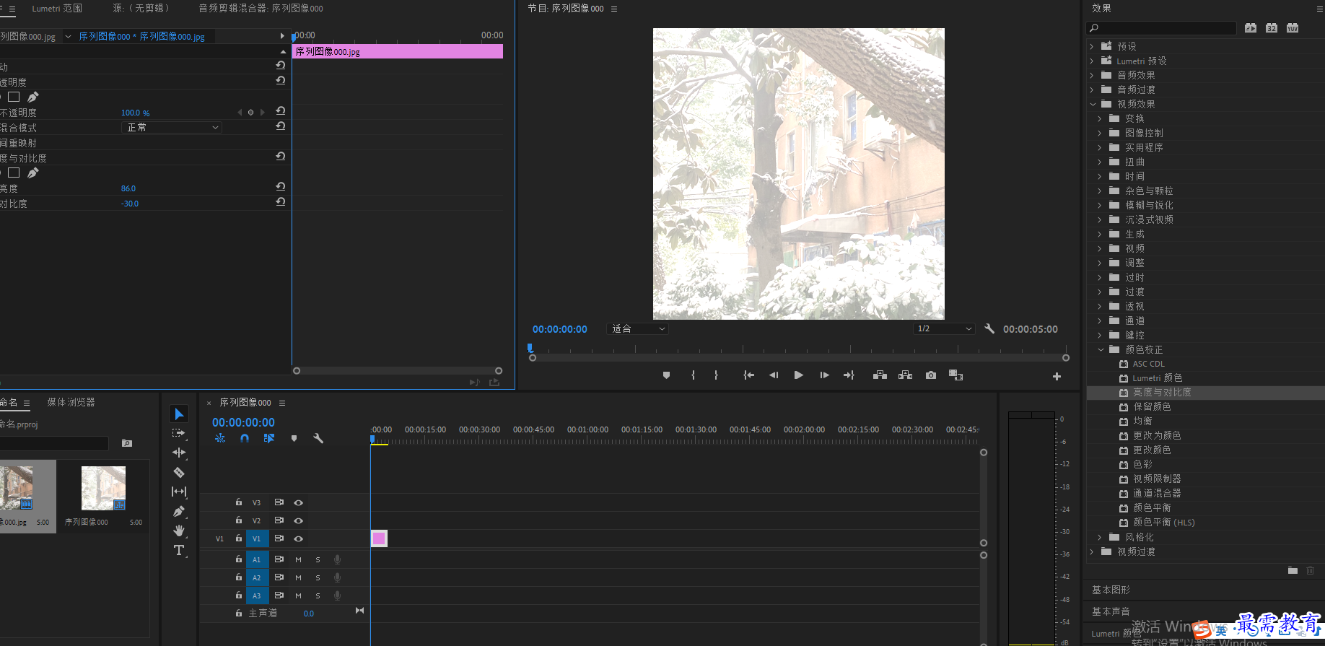Collapse the 颜色校正 folder
Screen dimensions: 1325x646
tap(1101, 349)
